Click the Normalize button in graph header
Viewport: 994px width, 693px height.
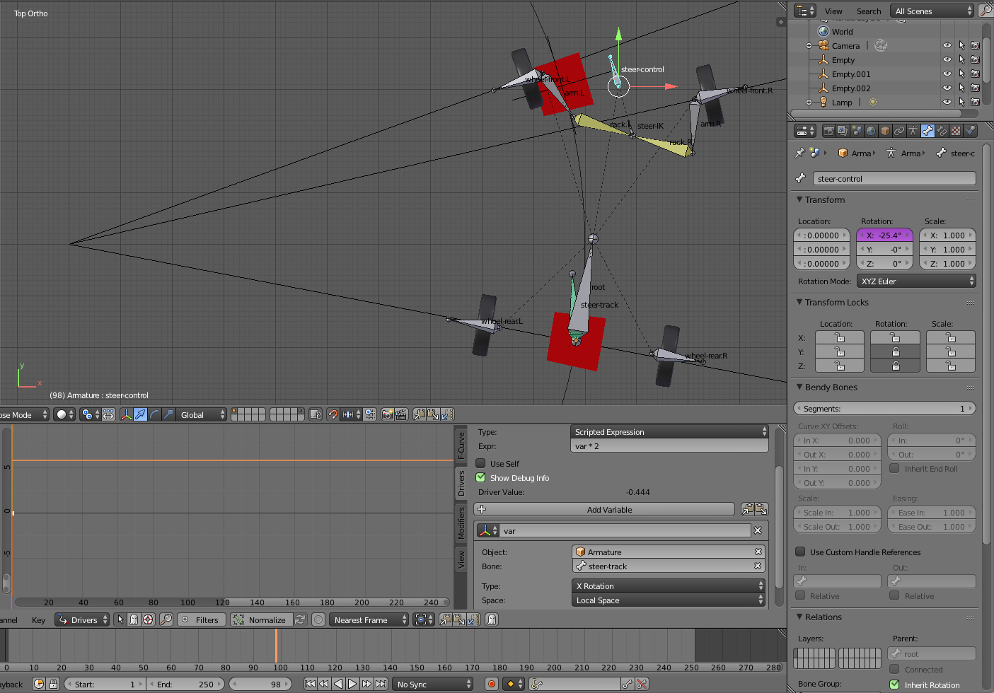(260, 620)
